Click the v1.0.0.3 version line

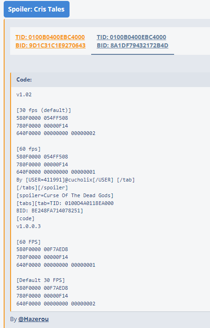tap(29, 226)
